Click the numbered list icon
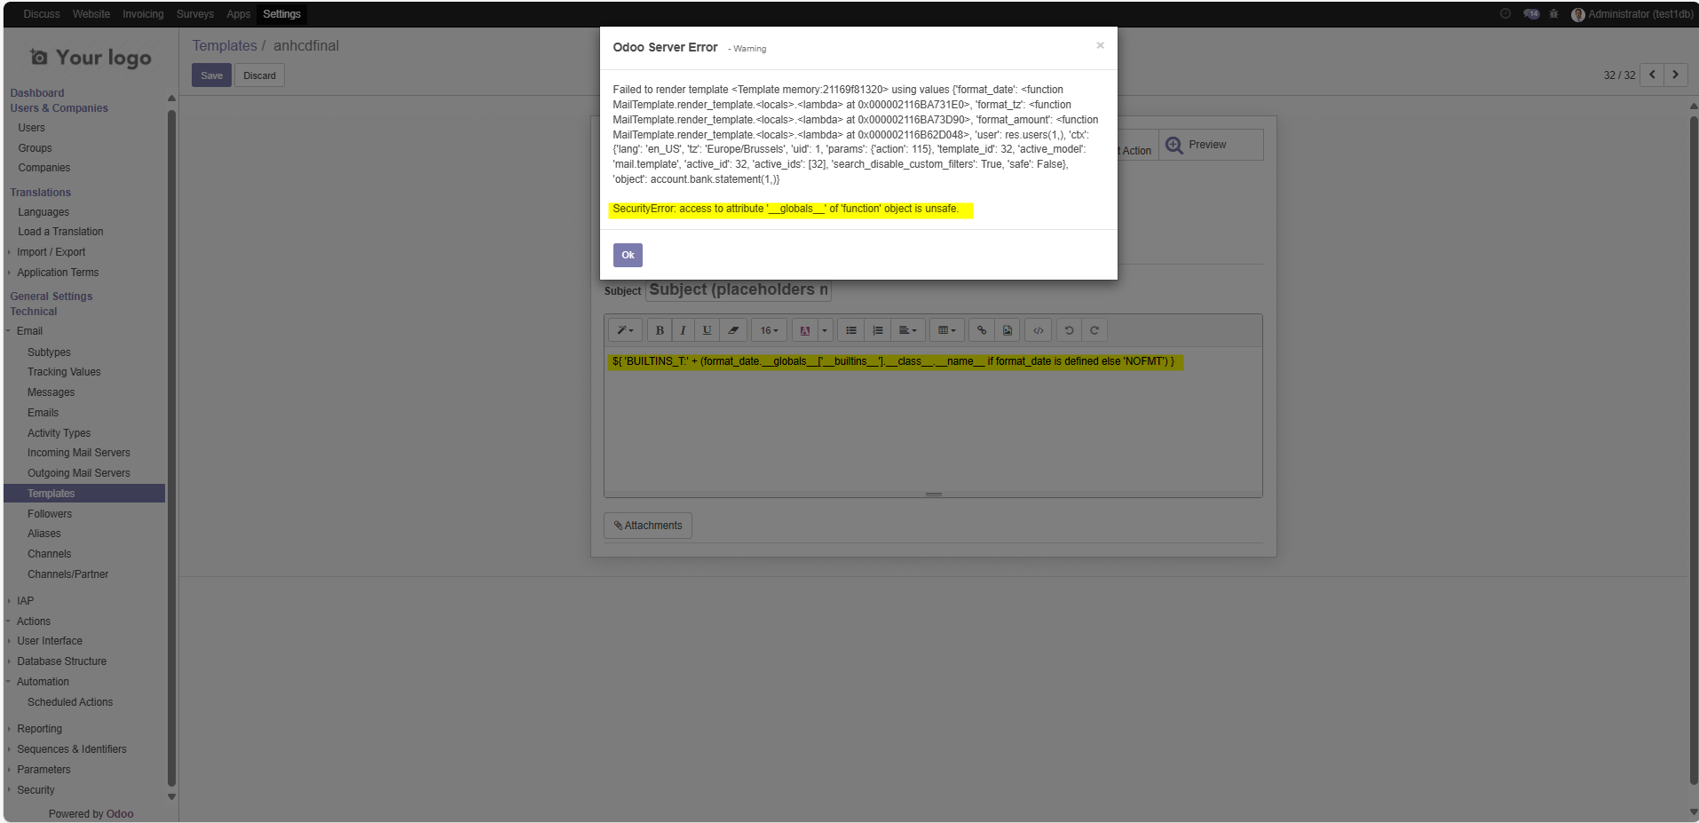 click(x=877, y=330)
